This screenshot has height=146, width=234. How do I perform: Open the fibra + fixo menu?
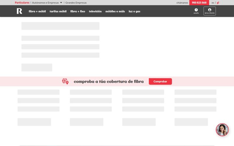point(78,11)
